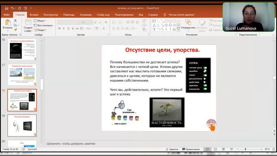277x156 pixels.
Task: Click Заметки button in status bar
Action: click(x=172, y=149)
